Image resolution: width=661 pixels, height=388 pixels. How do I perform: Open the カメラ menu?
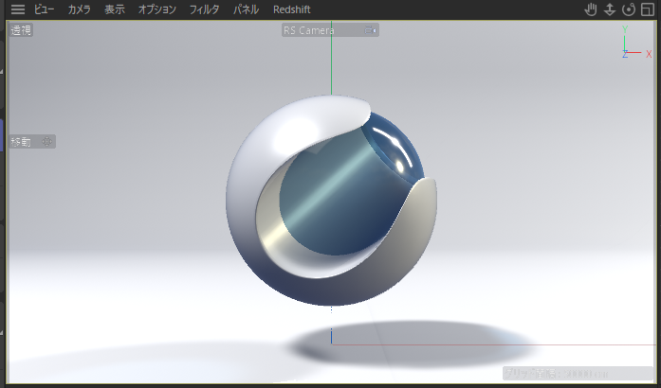80,9
